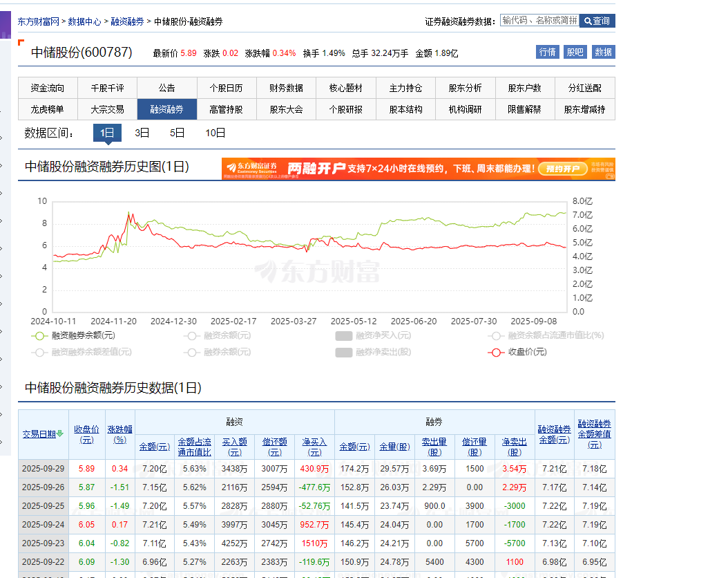This screenshot has width=728, height=578.
Task: Open the 个股日历 tab
Action: coord(227,88)
